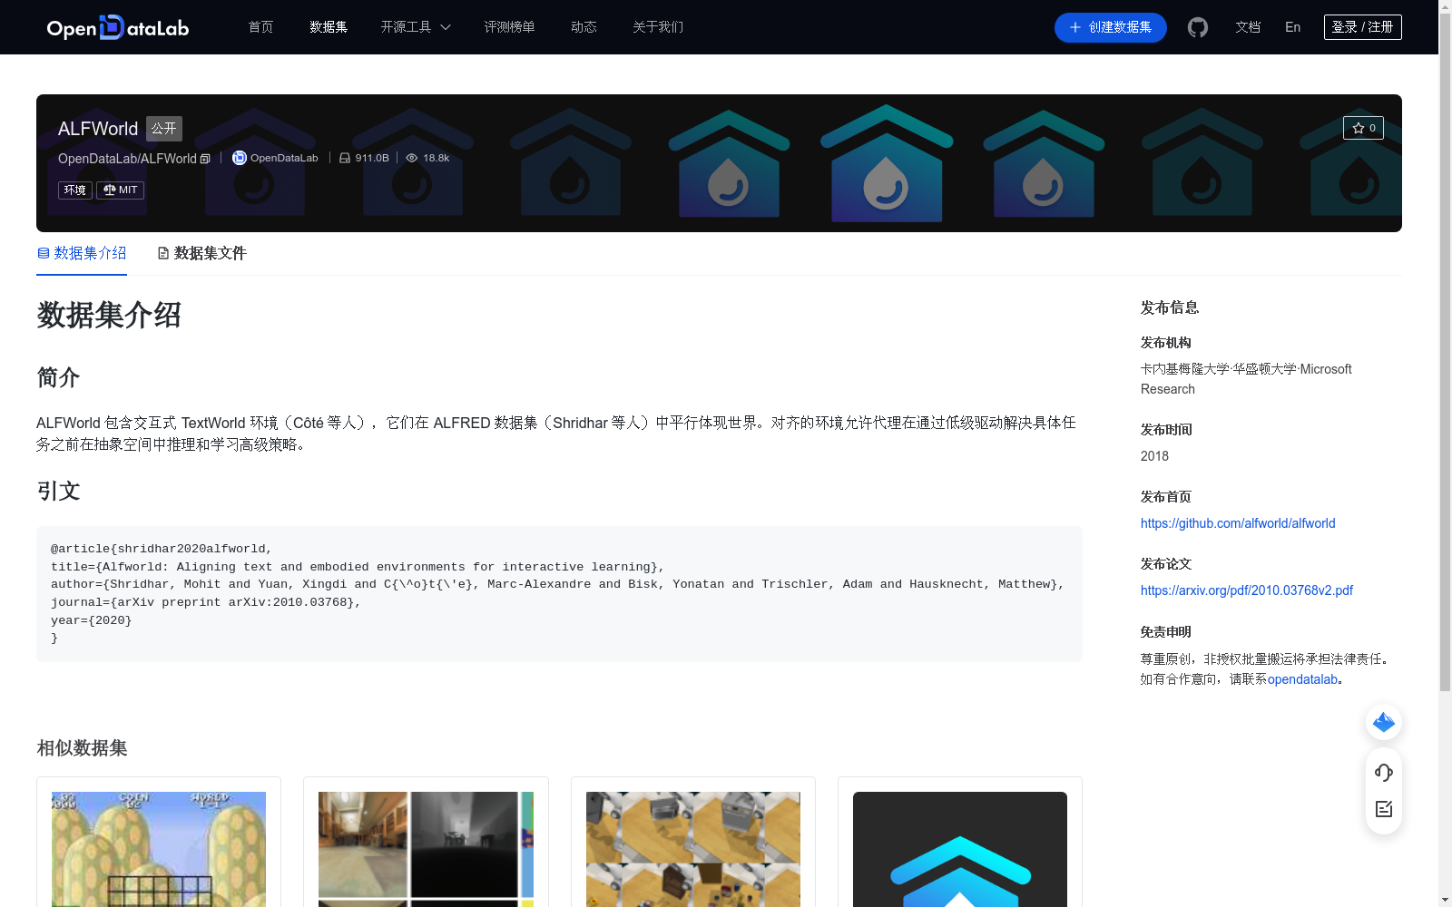Click the storage icon showing 911.0B
The width and height of the screenshot is (1452, 907).
[x=344, y=157]
